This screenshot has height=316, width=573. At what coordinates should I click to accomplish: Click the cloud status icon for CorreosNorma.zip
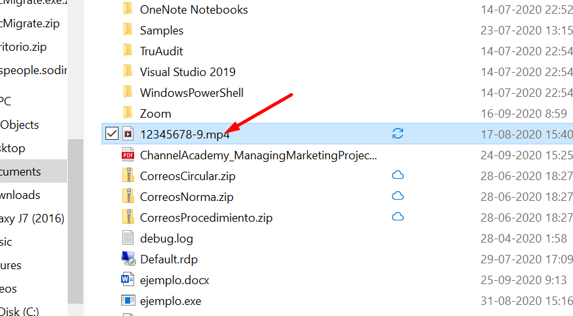[398, 196]
